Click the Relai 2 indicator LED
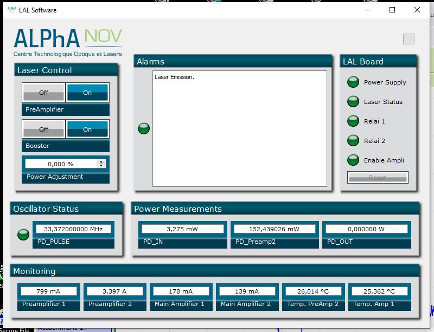This screenshot has width=434, height=332. point(353,141)
